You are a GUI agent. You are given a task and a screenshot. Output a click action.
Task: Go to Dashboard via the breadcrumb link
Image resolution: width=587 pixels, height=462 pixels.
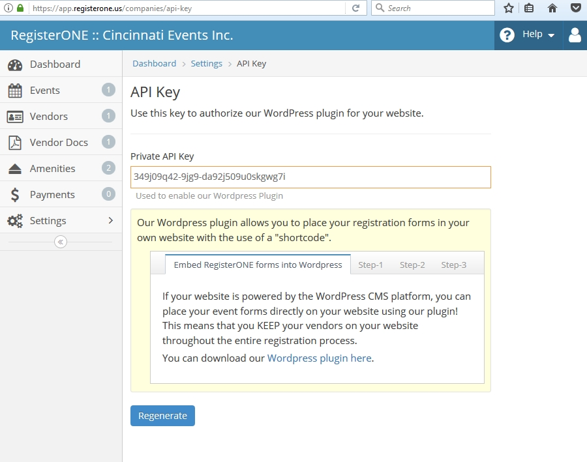[154, 63]
